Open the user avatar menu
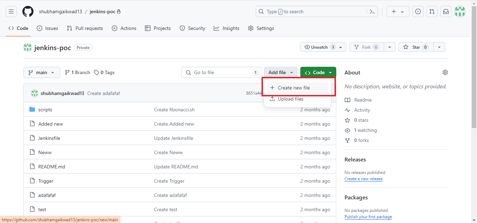Screen dimensions: 477x223 (460, 11)
